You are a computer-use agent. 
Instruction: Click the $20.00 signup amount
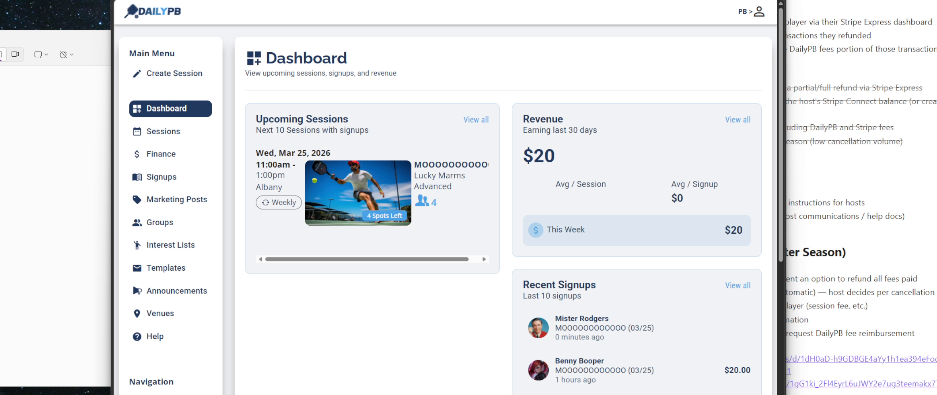point(737,370)
